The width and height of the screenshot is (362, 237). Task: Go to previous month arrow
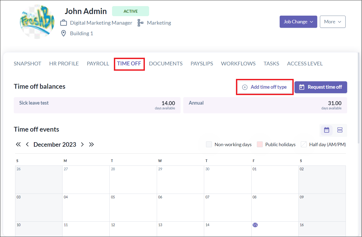pos(27,145)
